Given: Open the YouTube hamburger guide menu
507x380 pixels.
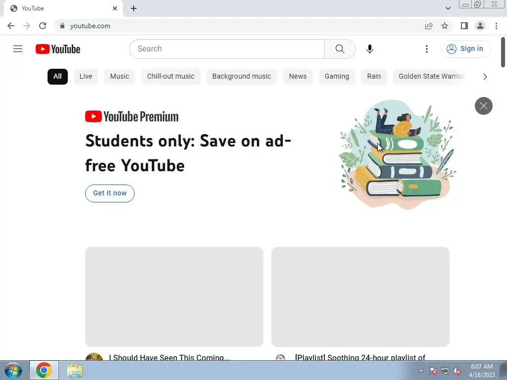Looking at the screenshot, I should [18, 49].
